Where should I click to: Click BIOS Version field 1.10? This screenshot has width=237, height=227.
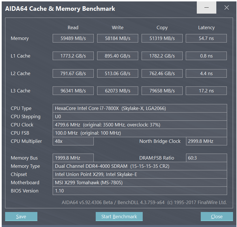(x=140, y=191)
